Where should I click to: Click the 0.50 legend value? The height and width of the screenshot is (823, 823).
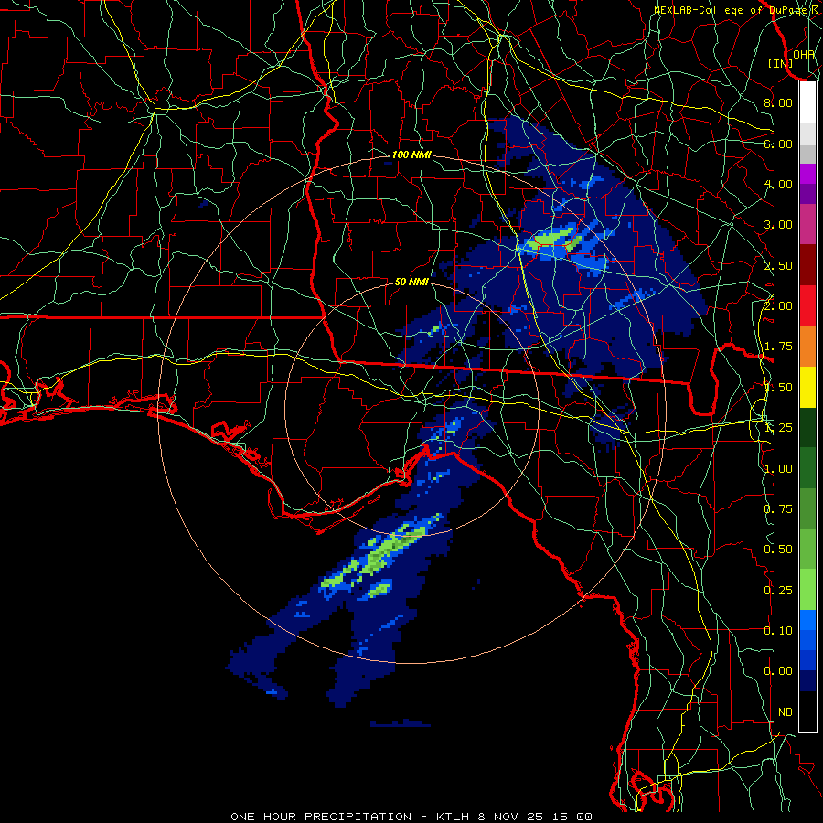tap(778, 550)
